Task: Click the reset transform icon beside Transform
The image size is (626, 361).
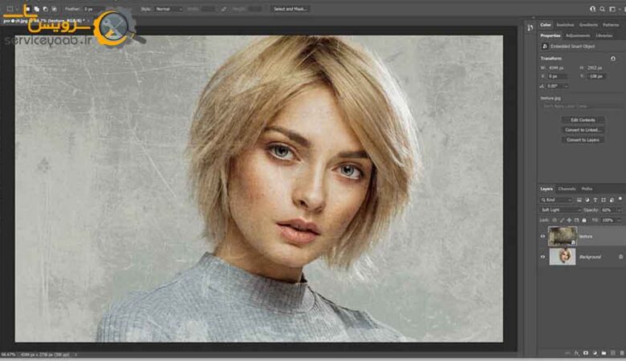Action: [613, 59]
